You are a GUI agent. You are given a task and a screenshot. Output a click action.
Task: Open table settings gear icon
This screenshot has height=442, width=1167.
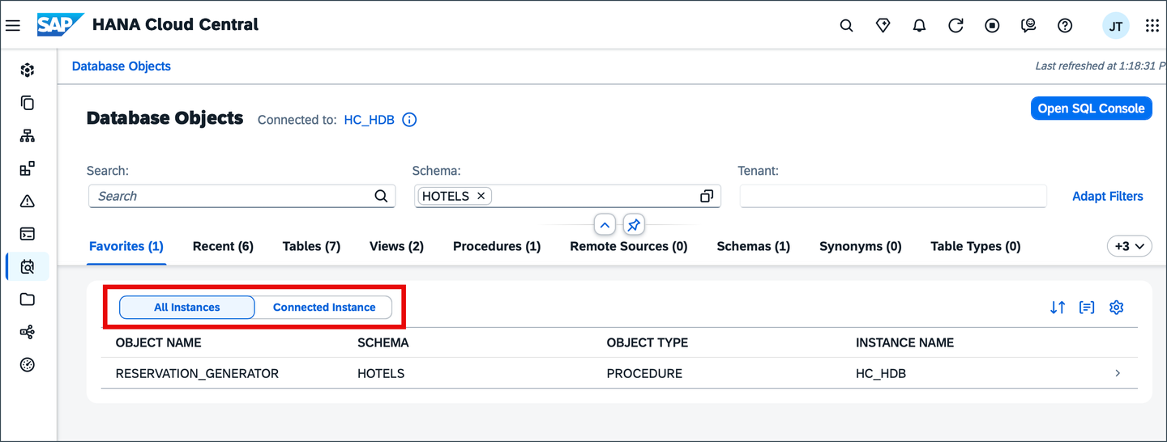1117,308
